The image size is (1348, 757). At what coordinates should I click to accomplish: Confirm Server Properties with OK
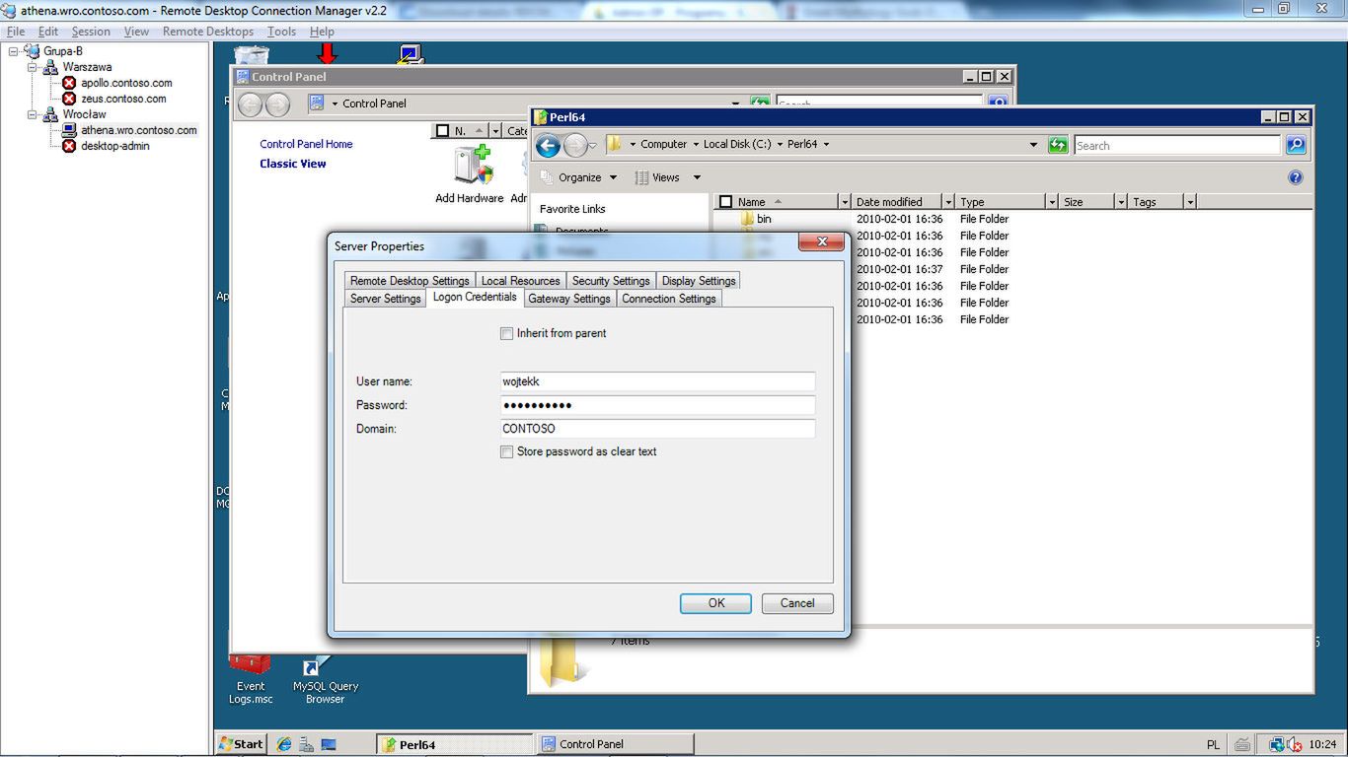[x=715, y=603]
